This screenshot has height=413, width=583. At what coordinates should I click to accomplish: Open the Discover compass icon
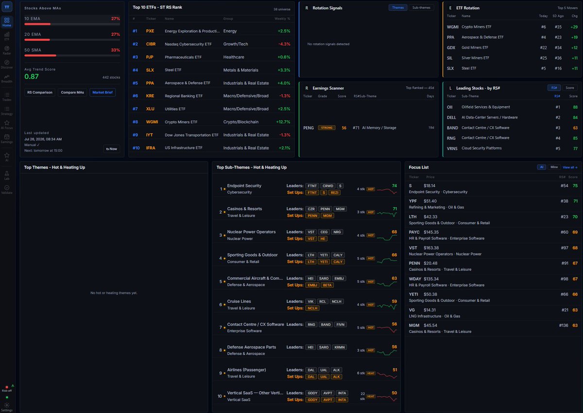click(x=7, y=64)
